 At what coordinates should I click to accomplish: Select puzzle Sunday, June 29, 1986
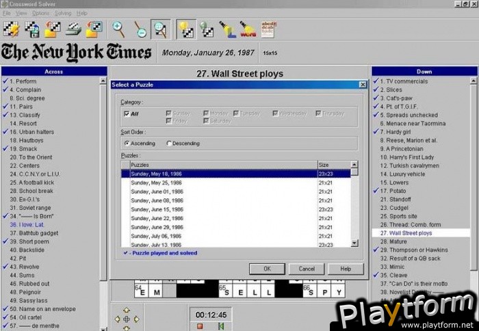235,227
